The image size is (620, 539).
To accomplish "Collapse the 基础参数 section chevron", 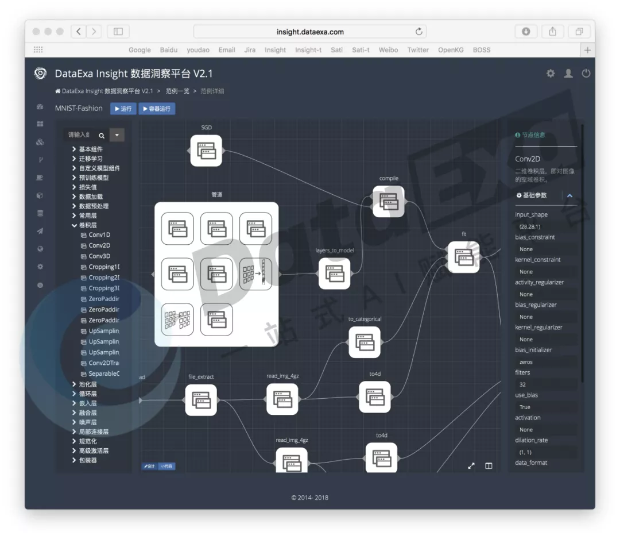I will coord(570,195).
